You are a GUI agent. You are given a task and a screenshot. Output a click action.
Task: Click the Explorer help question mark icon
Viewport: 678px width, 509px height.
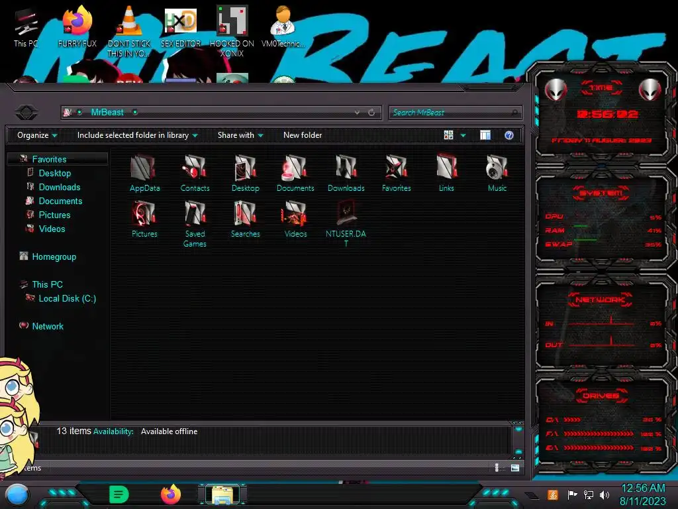(x=509, y=135)
